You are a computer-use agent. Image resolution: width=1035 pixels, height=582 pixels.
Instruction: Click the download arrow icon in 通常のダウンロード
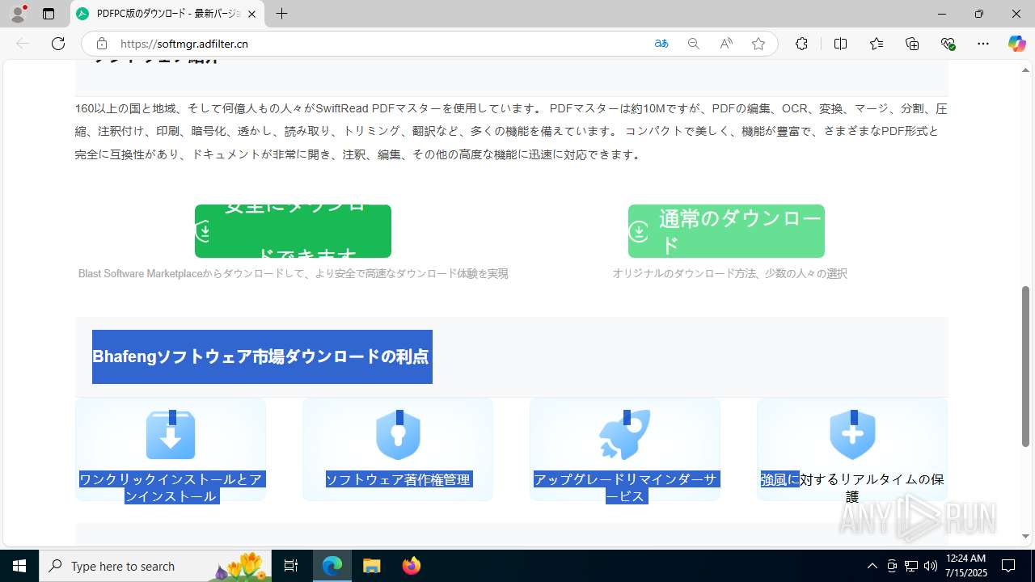pos(639,232)
